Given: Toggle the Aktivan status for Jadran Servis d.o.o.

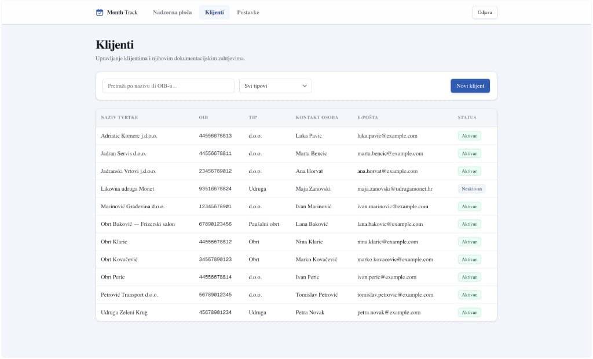Looking at the screenshot, I should (469, 153).
